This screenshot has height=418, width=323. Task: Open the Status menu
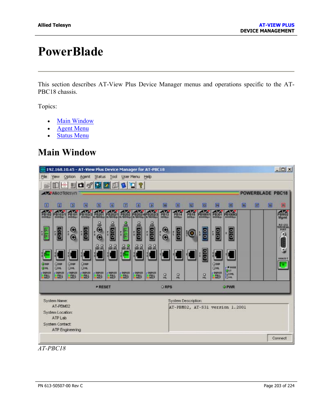pos(100,177)
